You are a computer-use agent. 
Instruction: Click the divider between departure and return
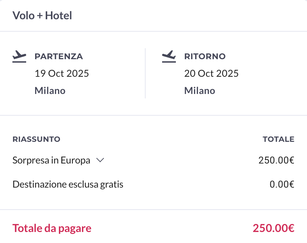click(x=145, y=73)
